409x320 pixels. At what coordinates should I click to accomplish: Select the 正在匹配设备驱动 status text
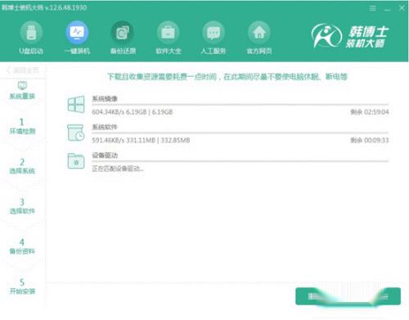click(x=118, y=169)
